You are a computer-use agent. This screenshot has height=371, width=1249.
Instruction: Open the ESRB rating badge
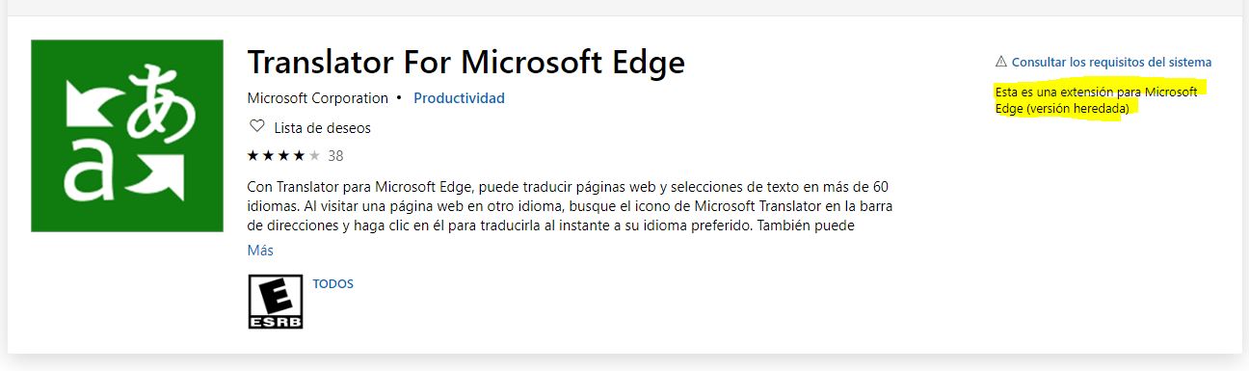pos(276,302)
